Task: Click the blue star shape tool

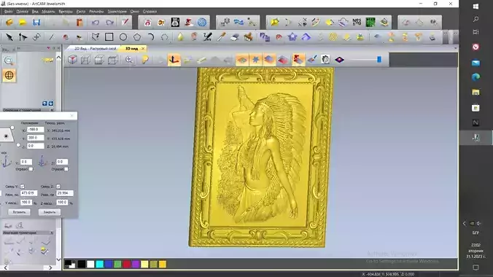Action: point(292,37)
